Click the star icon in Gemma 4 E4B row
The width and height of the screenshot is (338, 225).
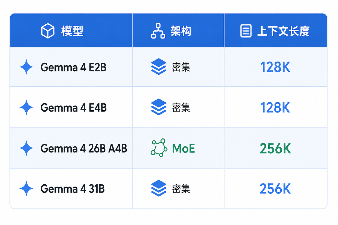26,107
